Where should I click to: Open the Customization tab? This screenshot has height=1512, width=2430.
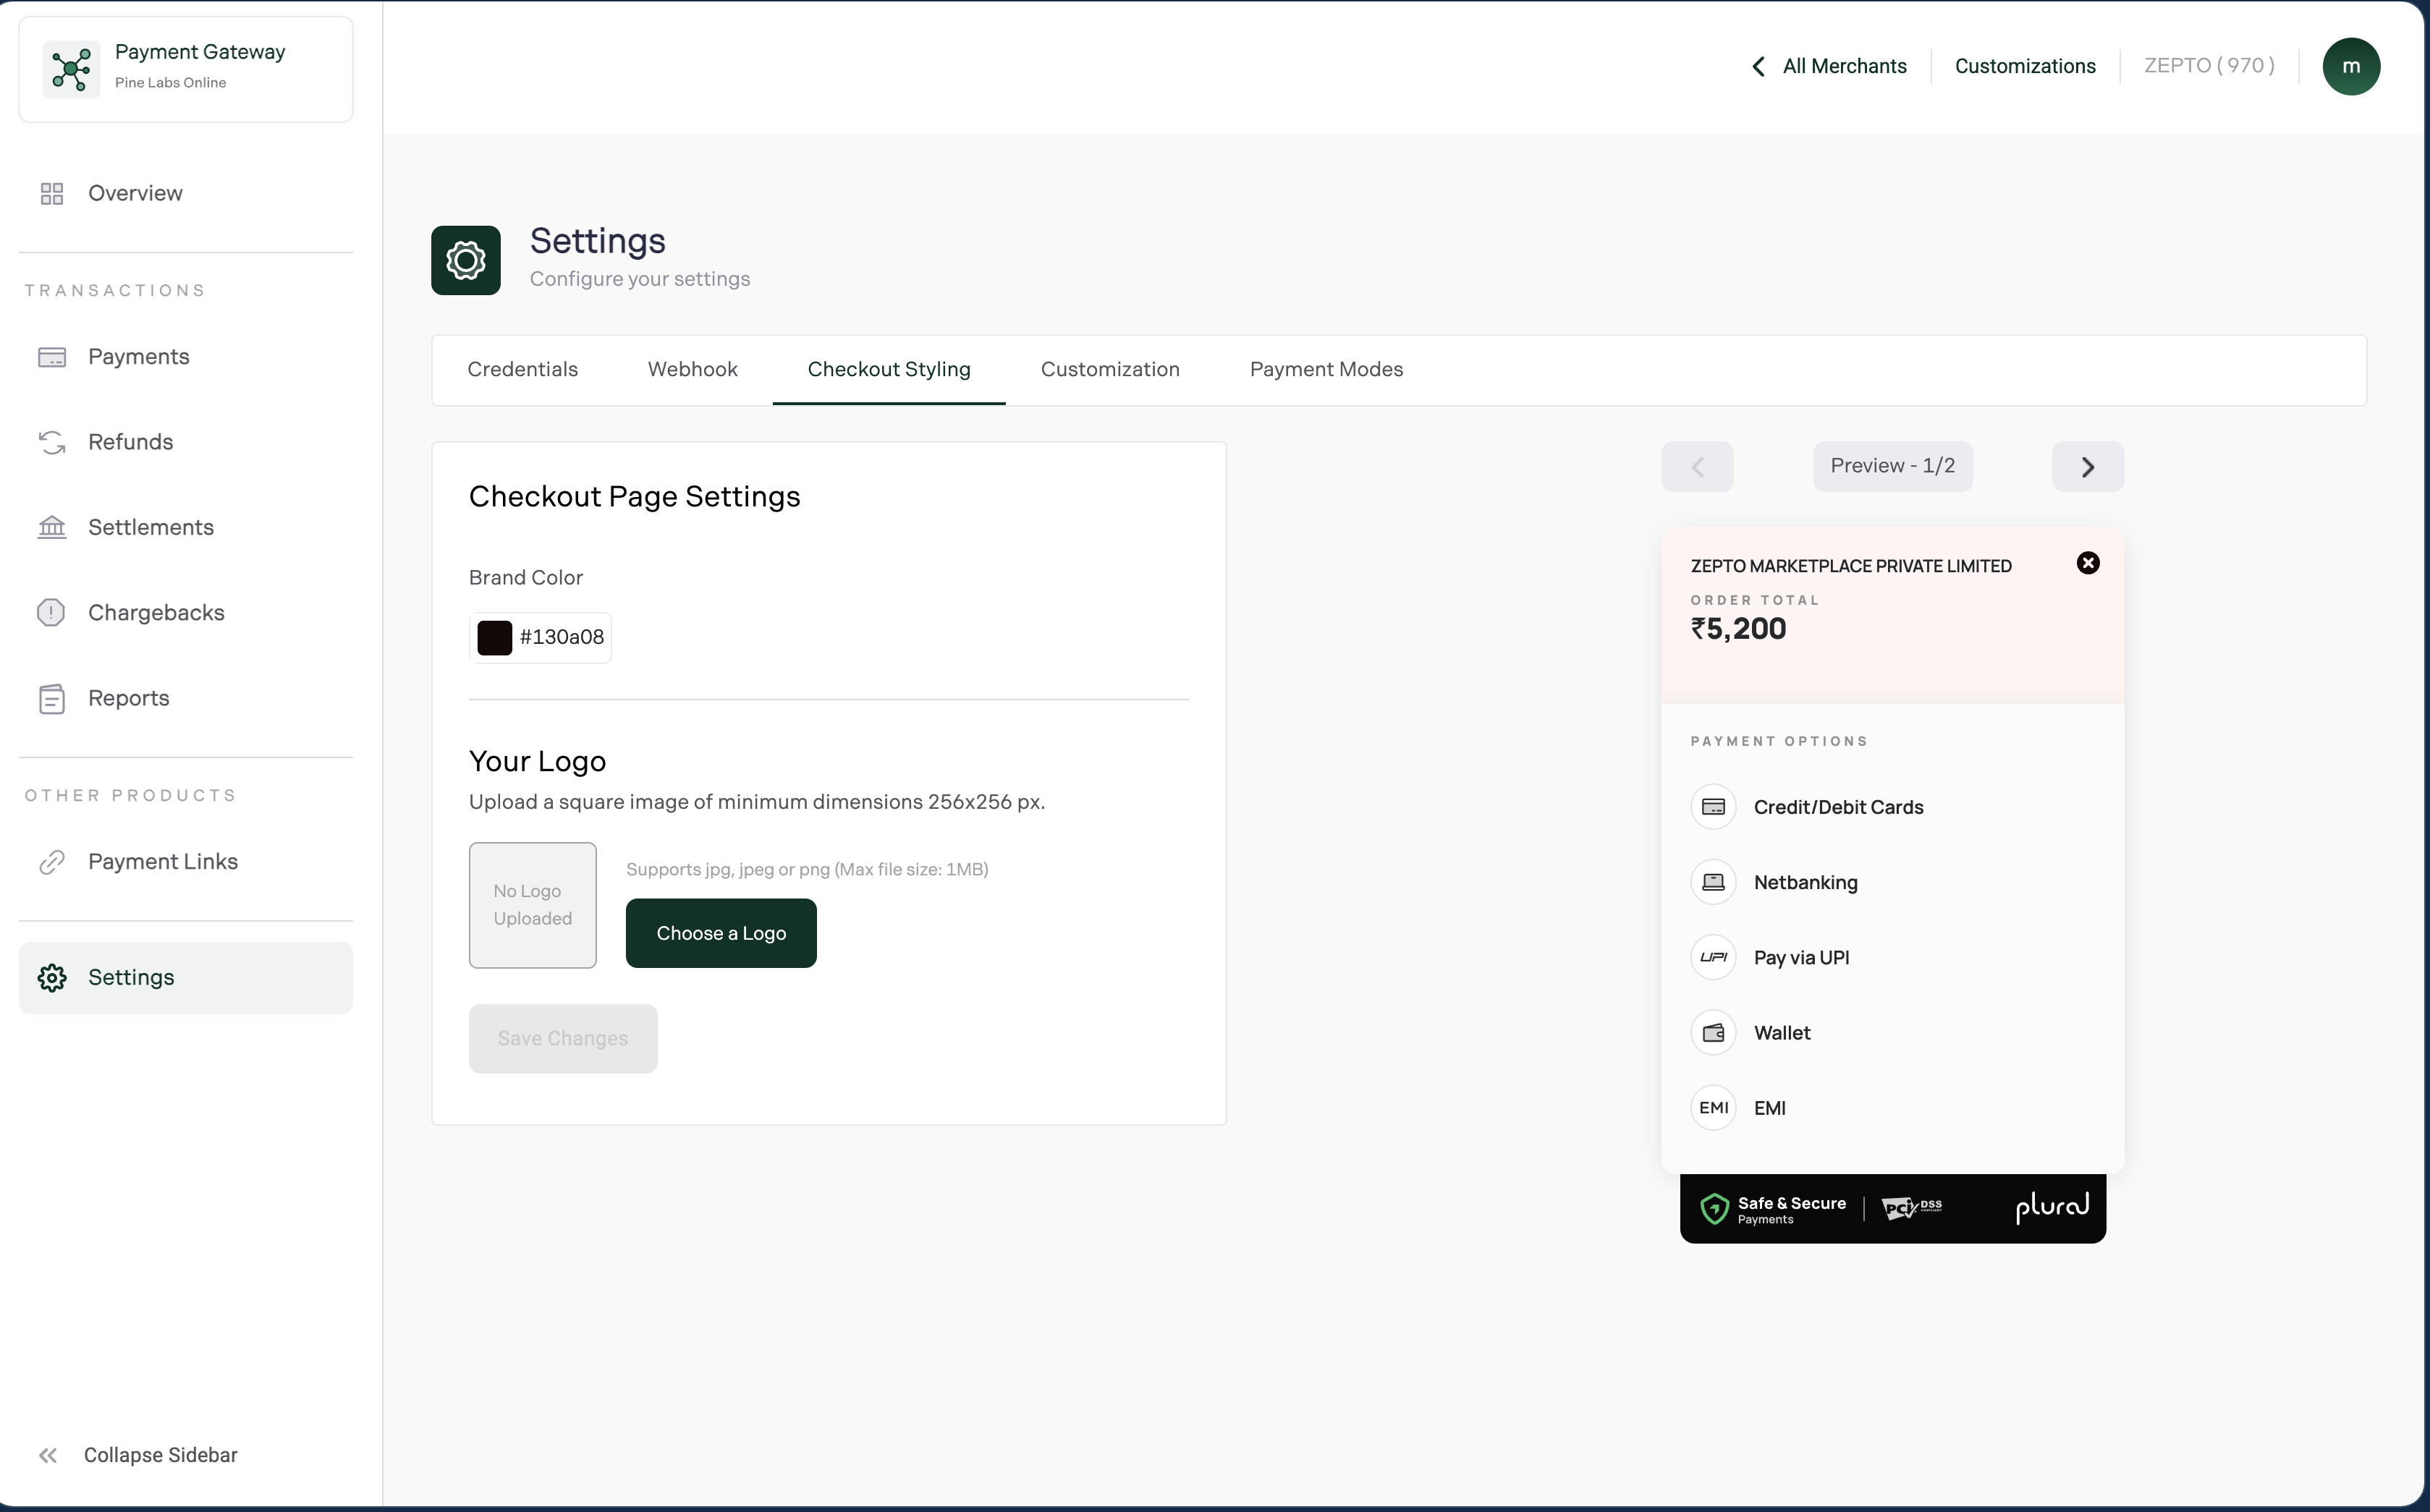click(x=1110, y=370)
